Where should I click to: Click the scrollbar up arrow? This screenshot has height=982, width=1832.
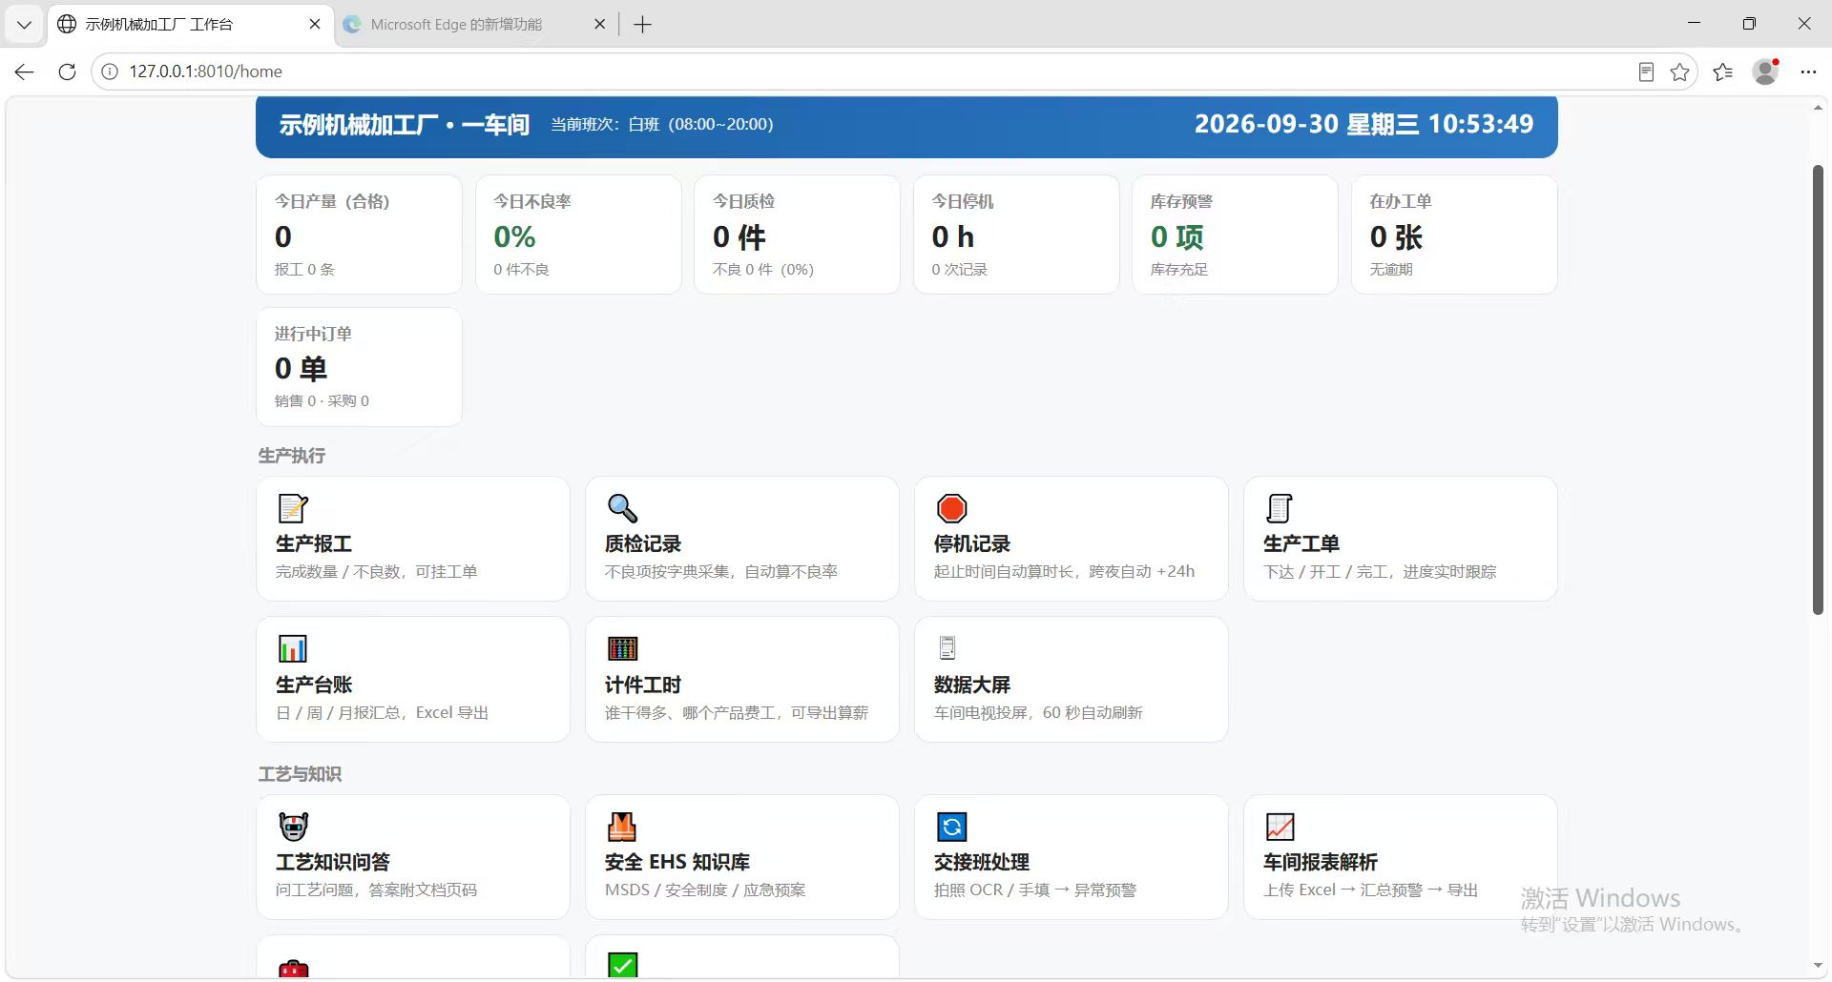pos(1818,107)
